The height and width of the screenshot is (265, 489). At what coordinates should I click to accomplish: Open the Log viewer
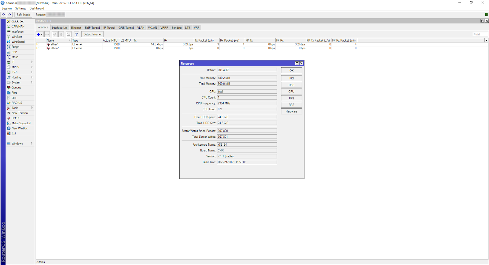pos(14,98)
